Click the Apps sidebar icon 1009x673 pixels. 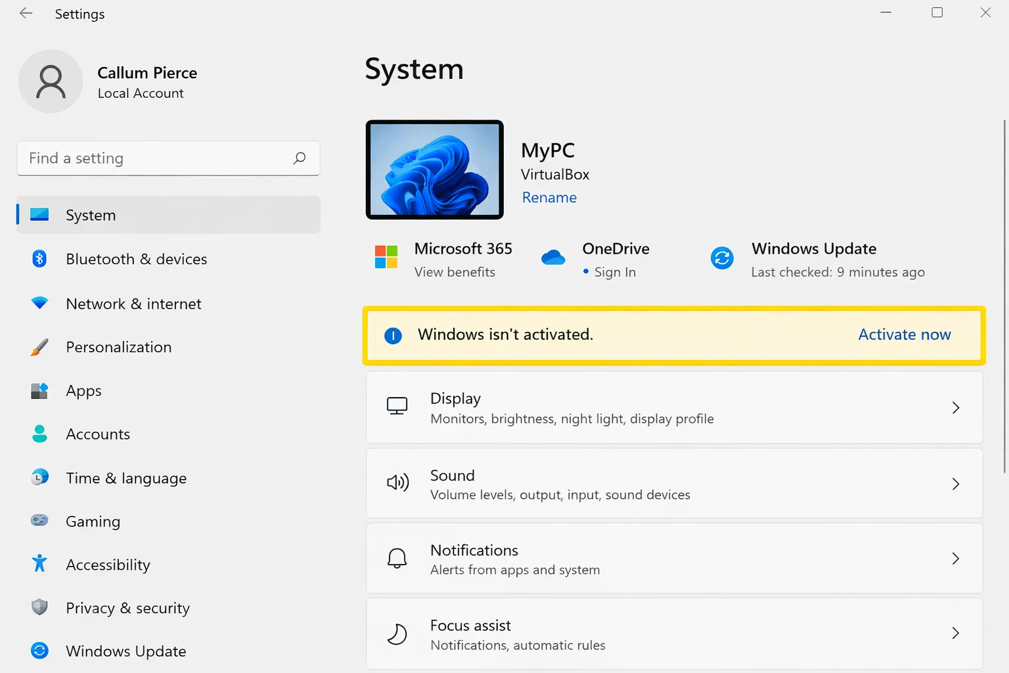tap(39, 390)
